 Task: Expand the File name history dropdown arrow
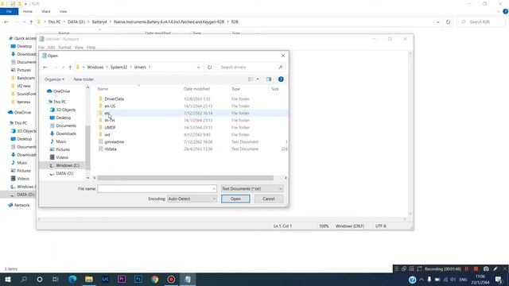point(214,189)
